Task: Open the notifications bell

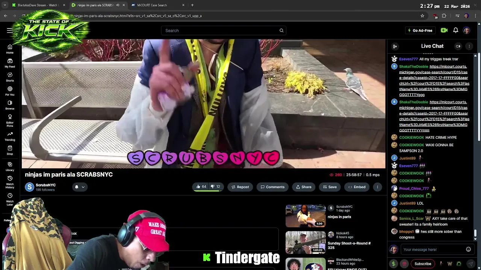Action: point(455,30)
